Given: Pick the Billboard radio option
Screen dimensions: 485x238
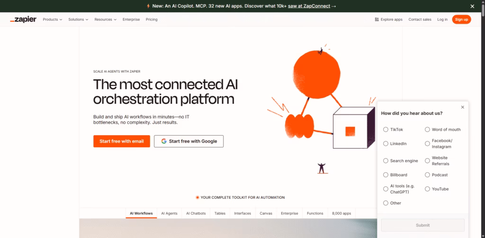Looking at the screenshot, I should [x=386, y=175].
